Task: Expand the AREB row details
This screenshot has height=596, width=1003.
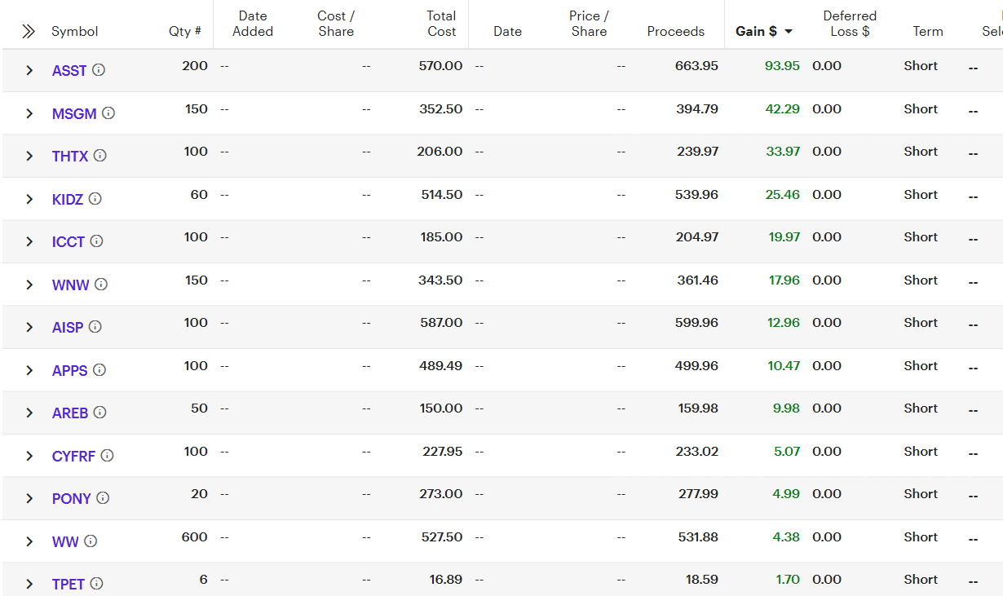Action: (29, 413)
